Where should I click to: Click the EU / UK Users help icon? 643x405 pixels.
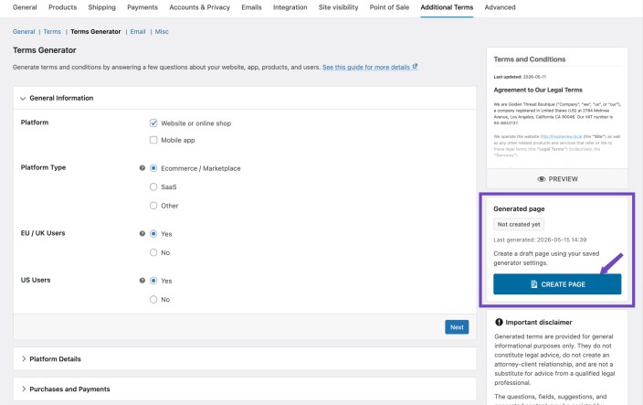142,233
